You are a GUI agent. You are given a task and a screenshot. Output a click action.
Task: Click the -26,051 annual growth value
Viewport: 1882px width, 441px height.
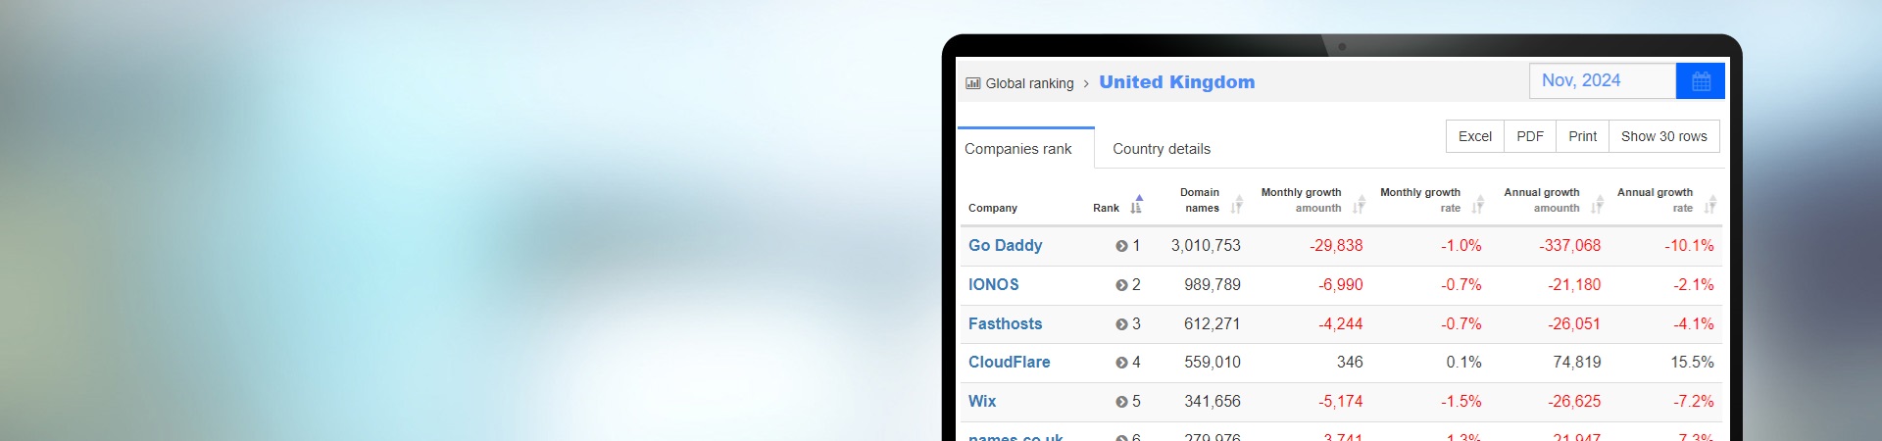[x=1574, y=324]
